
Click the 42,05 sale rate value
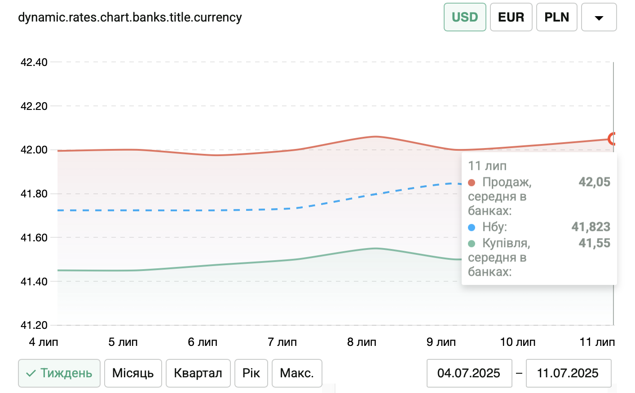click(x=594, y=182)
